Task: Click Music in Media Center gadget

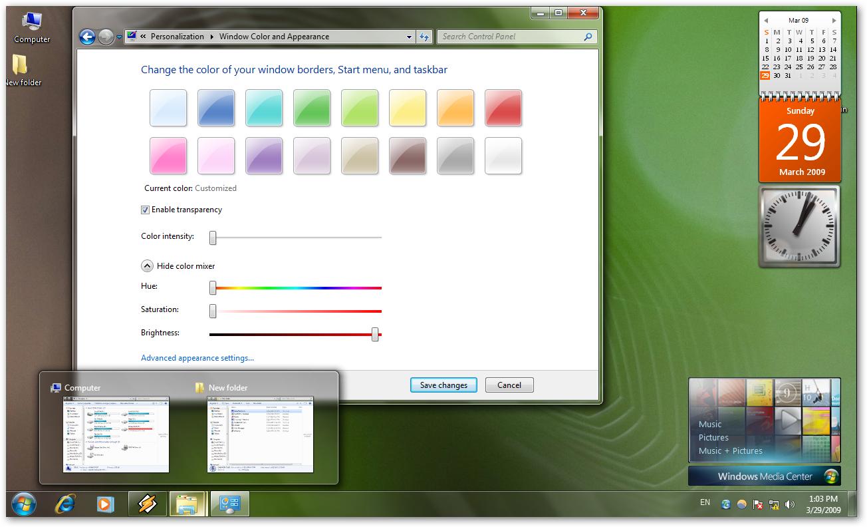Action: 710,424
